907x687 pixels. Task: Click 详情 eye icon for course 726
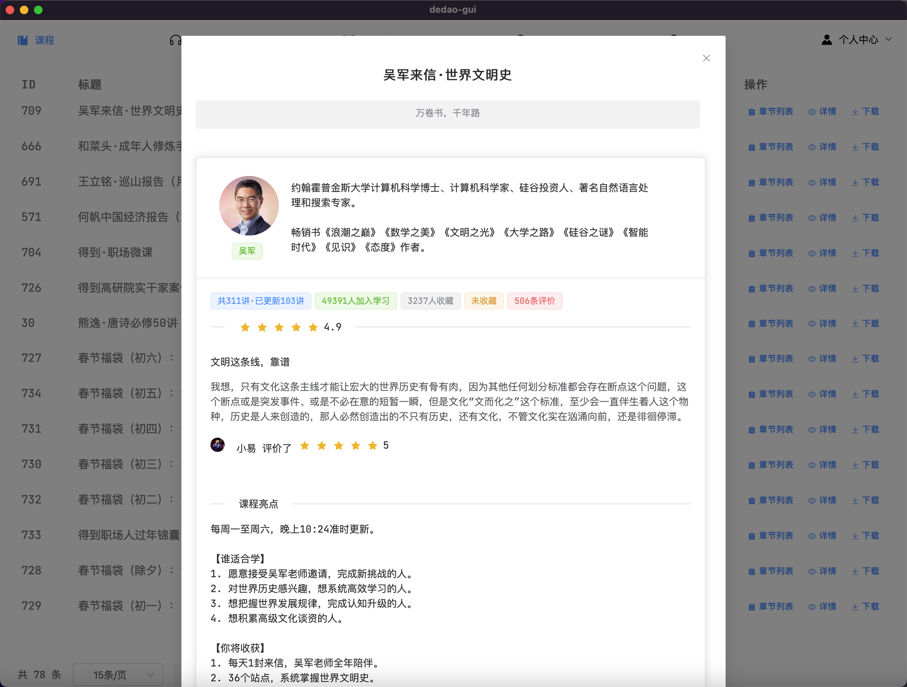(x=812, y=289)
